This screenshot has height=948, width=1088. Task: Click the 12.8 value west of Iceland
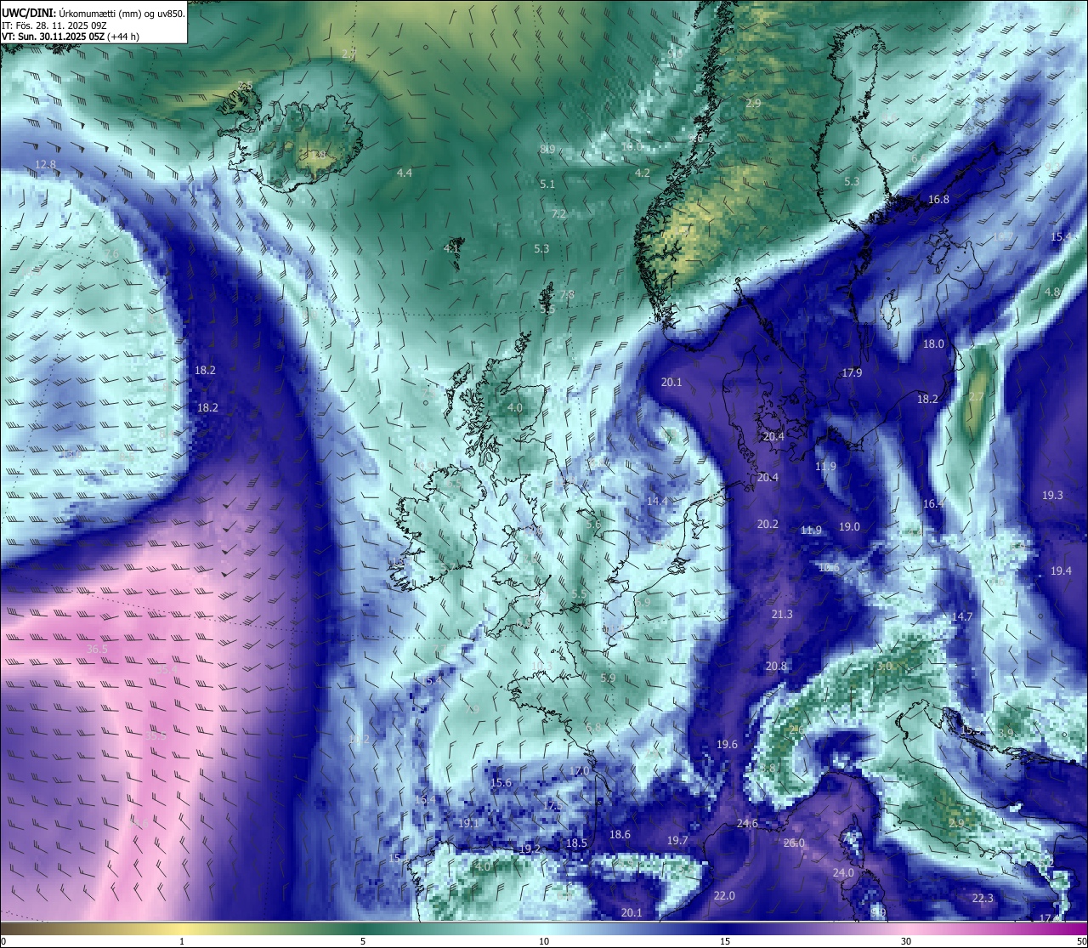pyautogui.click(x=46, y=164)
